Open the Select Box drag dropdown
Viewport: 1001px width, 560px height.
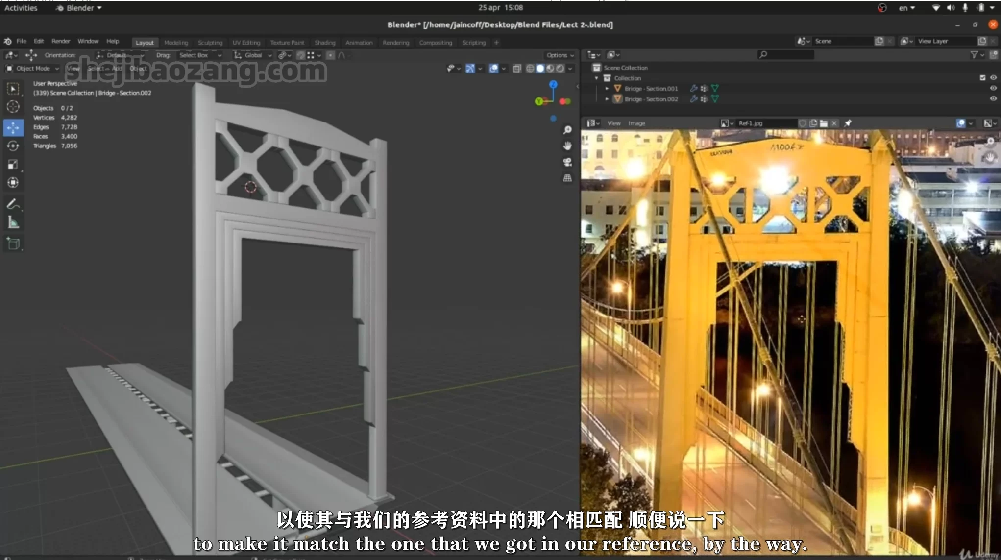199,55
